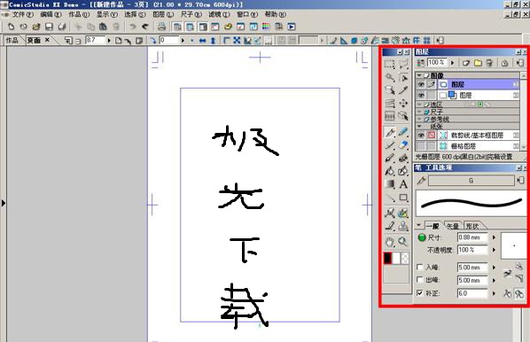Image resolution: width=530 pixels, height=342 pixels.
Task: Click the G pen preset button
Action: 472,181
